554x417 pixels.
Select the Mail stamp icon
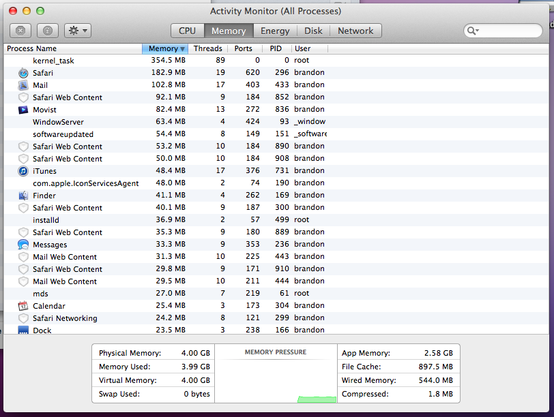coord(23,85)
